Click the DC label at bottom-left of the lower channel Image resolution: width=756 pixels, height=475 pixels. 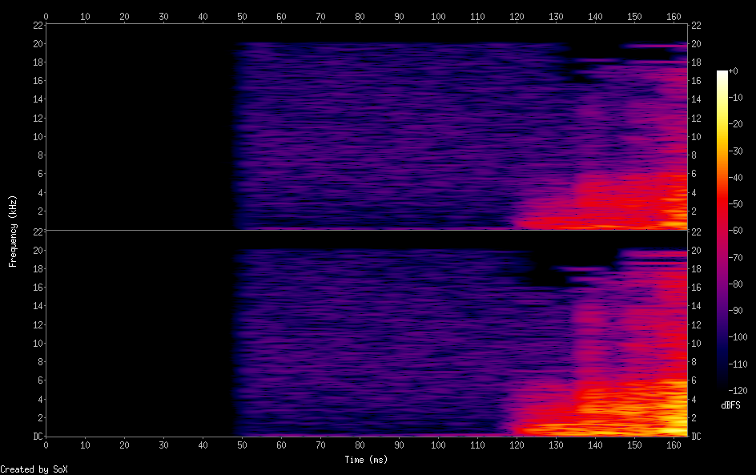37,437
